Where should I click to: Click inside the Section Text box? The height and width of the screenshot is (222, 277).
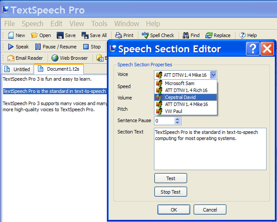point(210,153)
